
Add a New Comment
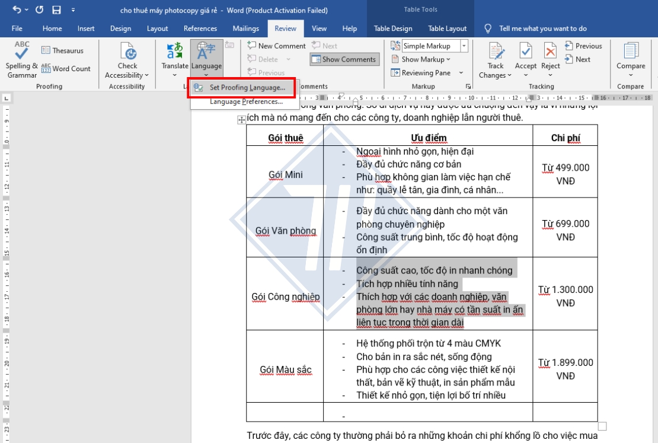(x=277, y=46)
